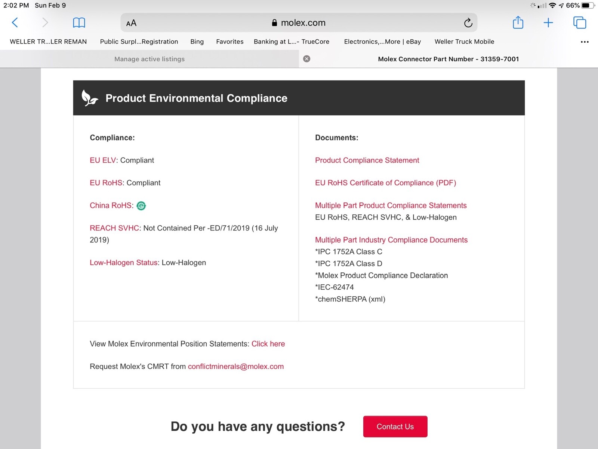Follow the Low-Halogen Status link
Screen dimensions: 598x449
[x=124, y=263]
